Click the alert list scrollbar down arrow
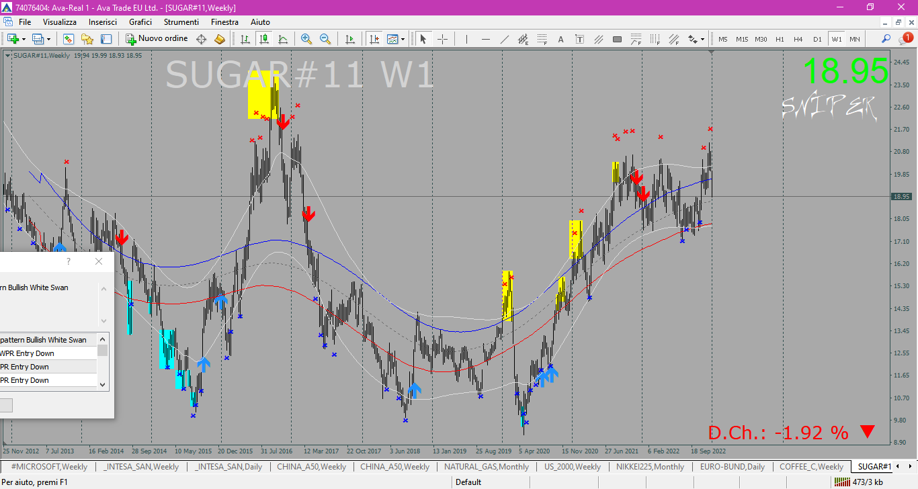Screen dimensions: 918x489 [x=103, y=384]
